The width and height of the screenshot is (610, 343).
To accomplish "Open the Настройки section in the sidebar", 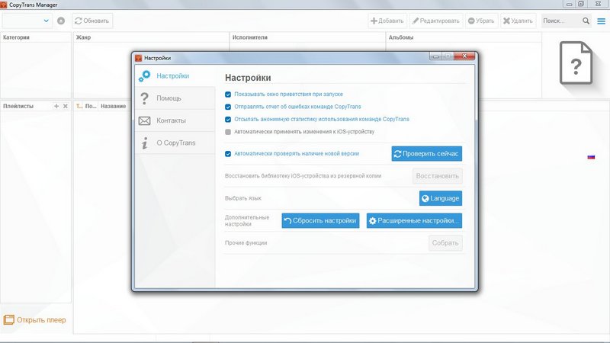I will (175, 75).
